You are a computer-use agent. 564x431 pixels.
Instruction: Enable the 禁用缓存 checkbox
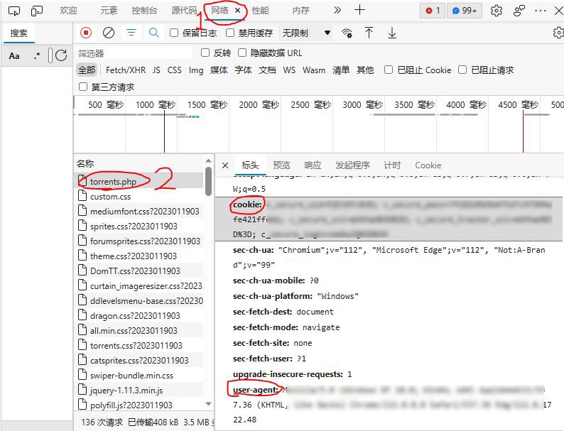230,33
